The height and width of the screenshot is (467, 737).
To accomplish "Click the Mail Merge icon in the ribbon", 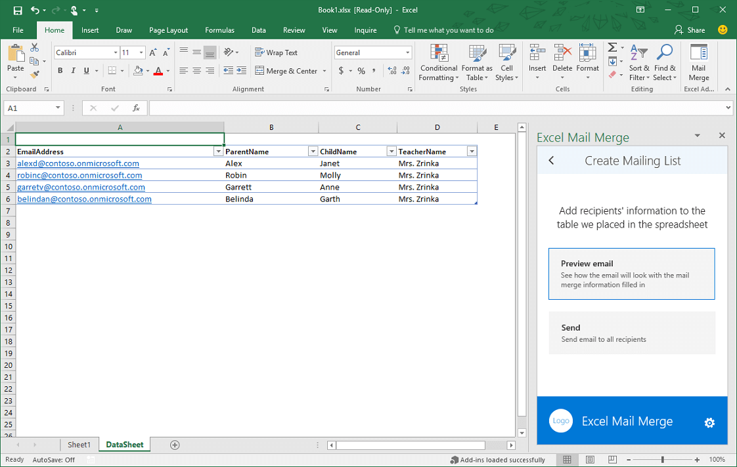I will click(x=698, y=62).
